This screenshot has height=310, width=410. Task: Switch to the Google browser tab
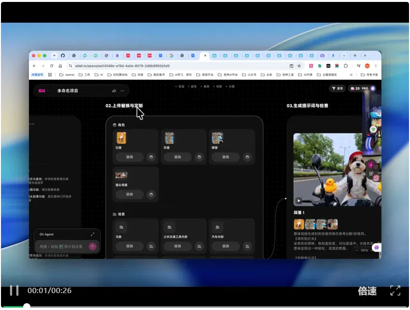coord(171,55)
